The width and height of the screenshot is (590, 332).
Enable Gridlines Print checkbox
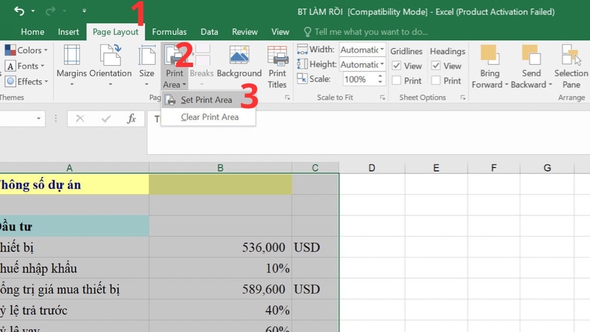(x=396, y=81)
